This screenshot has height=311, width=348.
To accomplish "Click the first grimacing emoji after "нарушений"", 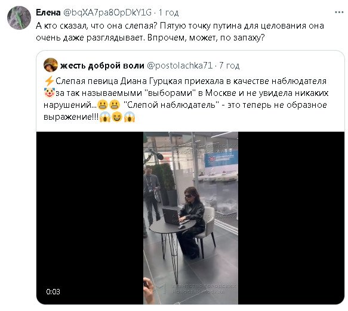I will pyautogui.click(x=103, y=105).
